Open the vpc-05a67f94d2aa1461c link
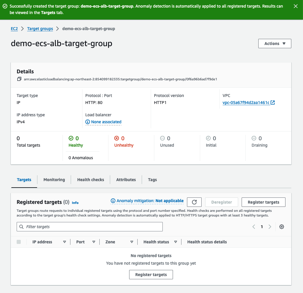Screen dimensions: 303x293 (x=246, y=103)
